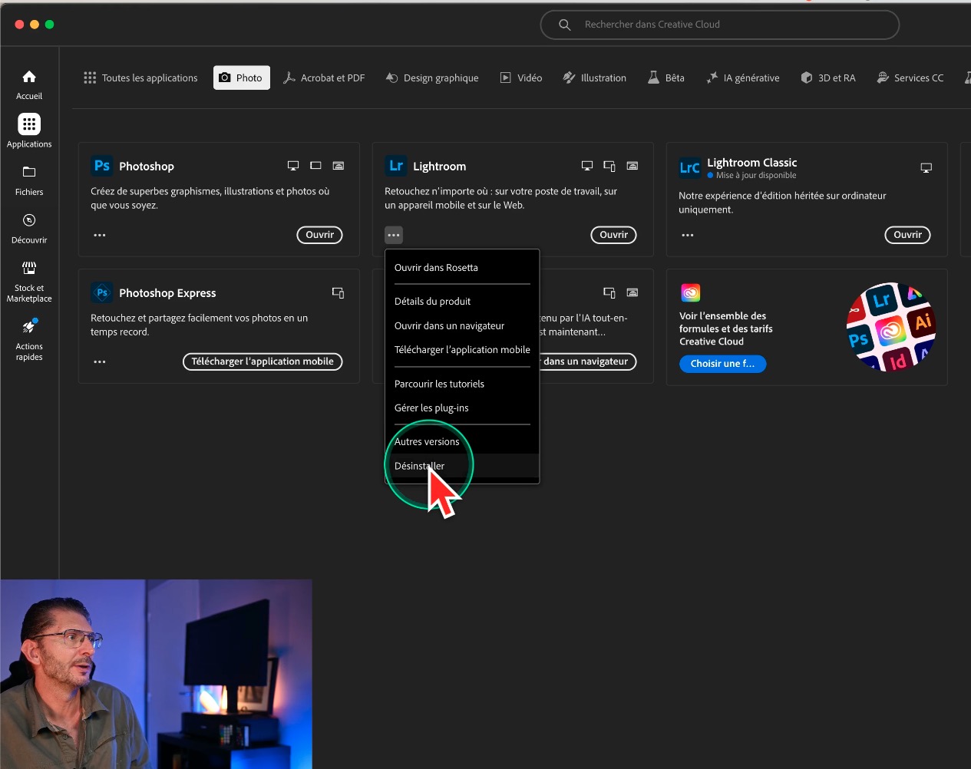Open the Fichiers sidebar icon

click(x=29, y=173)
